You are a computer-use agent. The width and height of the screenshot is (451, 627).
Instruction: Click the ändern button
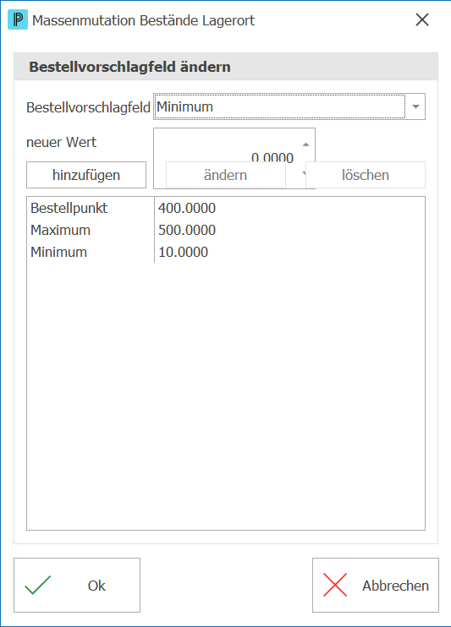pyautogui.click(x=225, y=175)
